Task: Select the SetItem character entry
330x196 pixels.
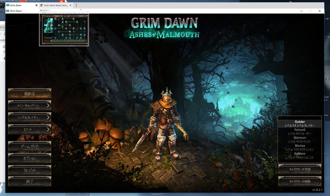Action: click(x=299, y=156)
